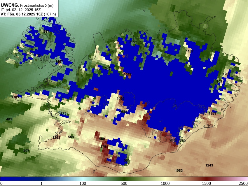248x186 pixels.
Task: Click the 2500 tick label on the color scale
Action: (243, 183)
